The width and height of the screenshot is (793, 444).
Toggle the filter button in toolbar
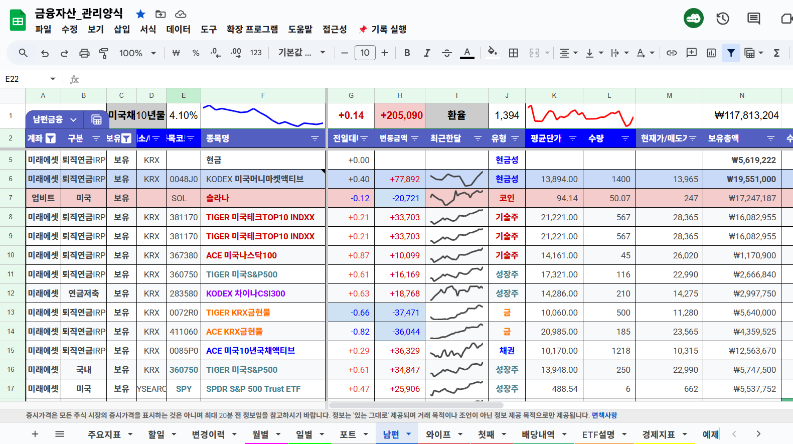[x=731, y=53]
